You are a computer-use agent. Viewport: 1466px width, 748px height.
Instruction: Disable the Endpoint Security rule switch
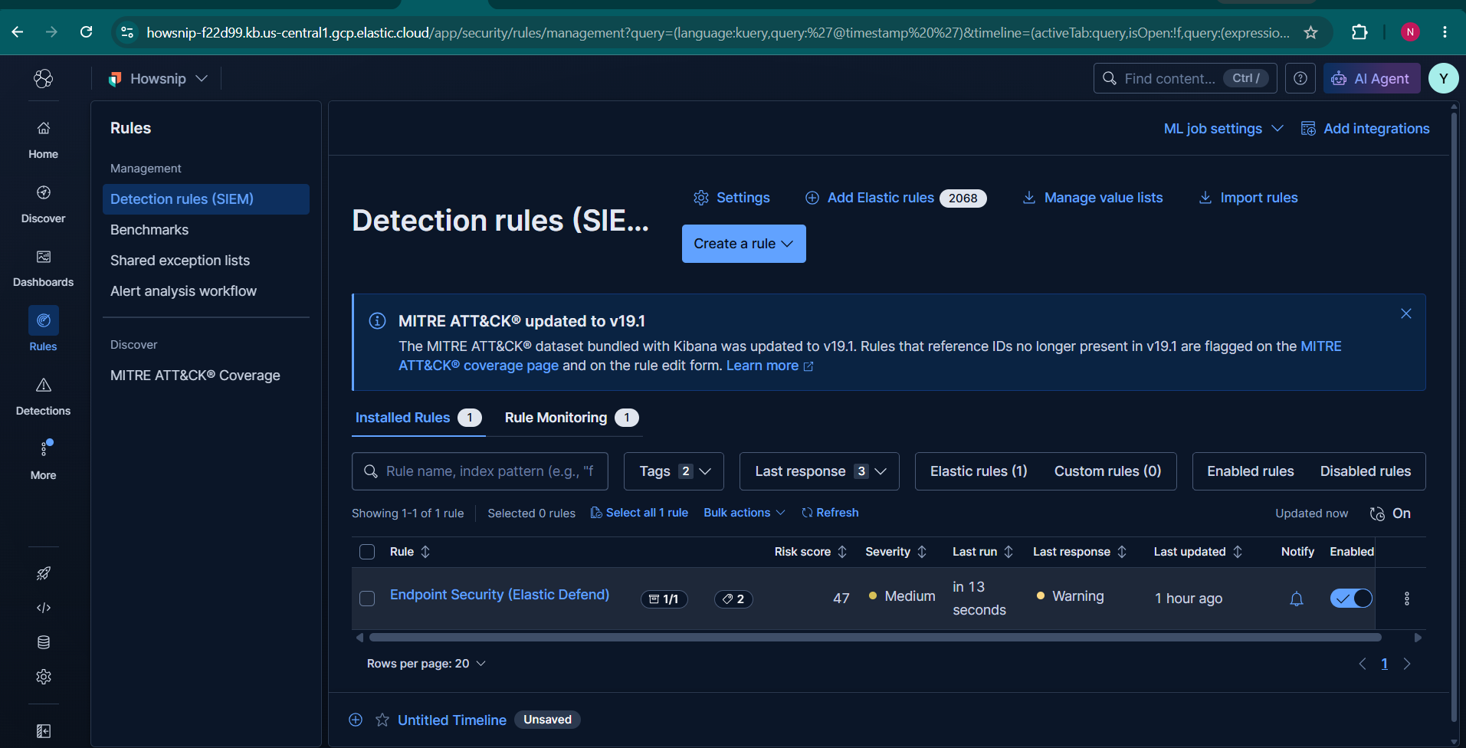(x=1351, y=599)
